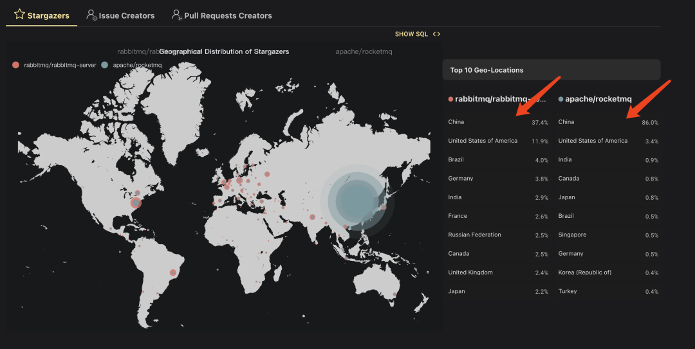Switch to Pull Requests Creators tab
The image size is (695, 349).
point(221,15)
